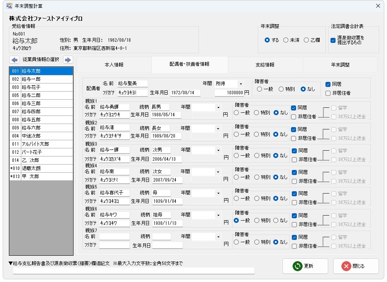Open the spouse 年間 所得 dropdown

241,84
